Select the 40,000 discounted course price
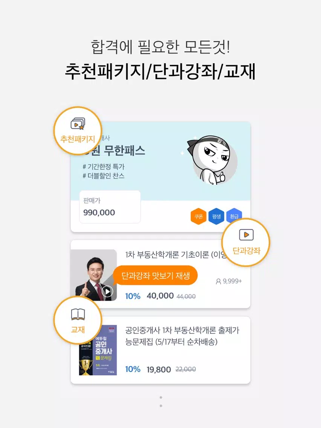 (x=160, y=296)
